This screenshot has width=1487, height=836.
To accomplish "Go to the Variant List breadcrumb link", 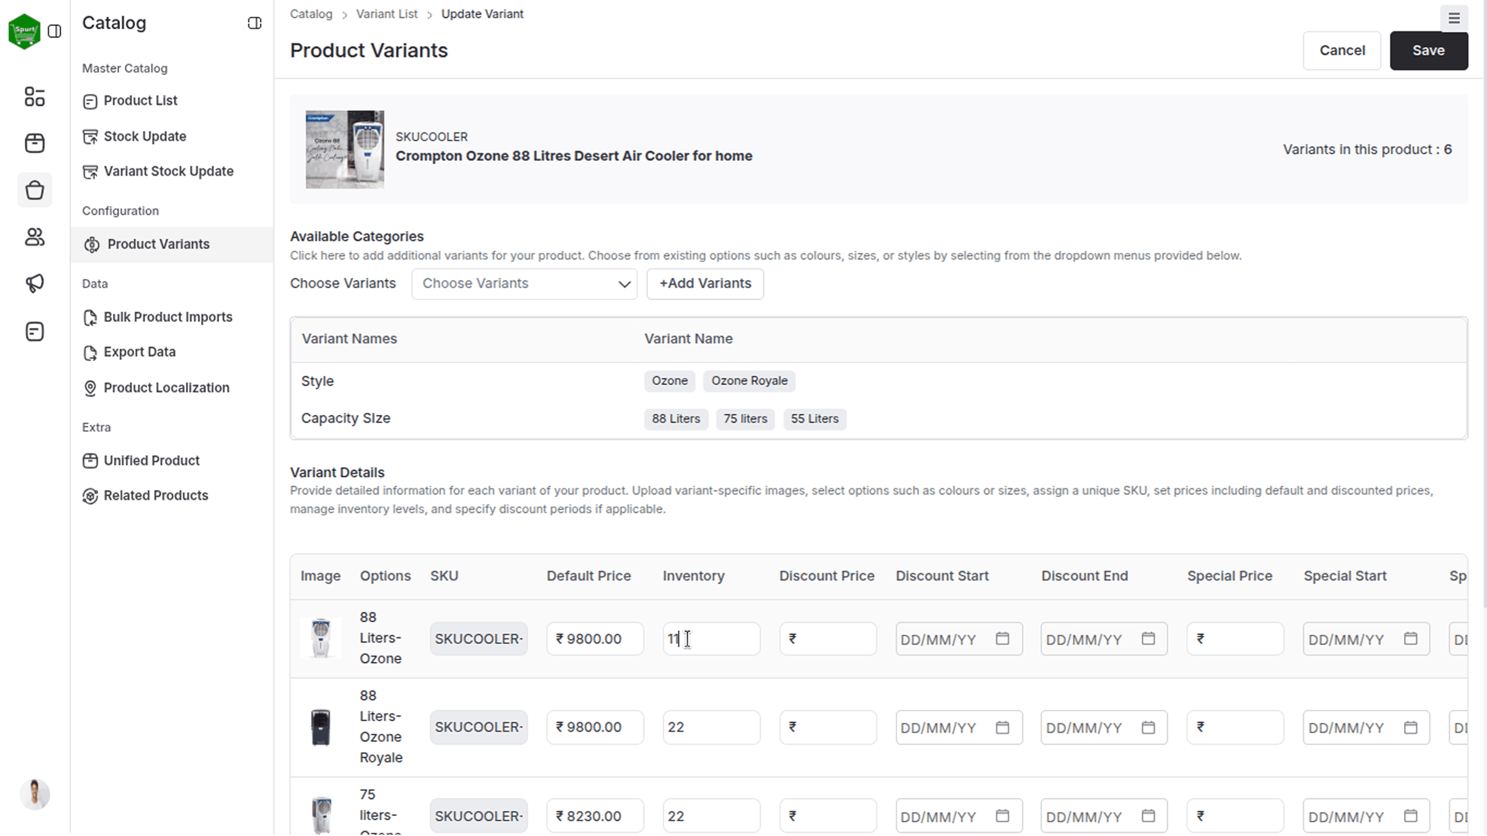I will pos(386,14).
